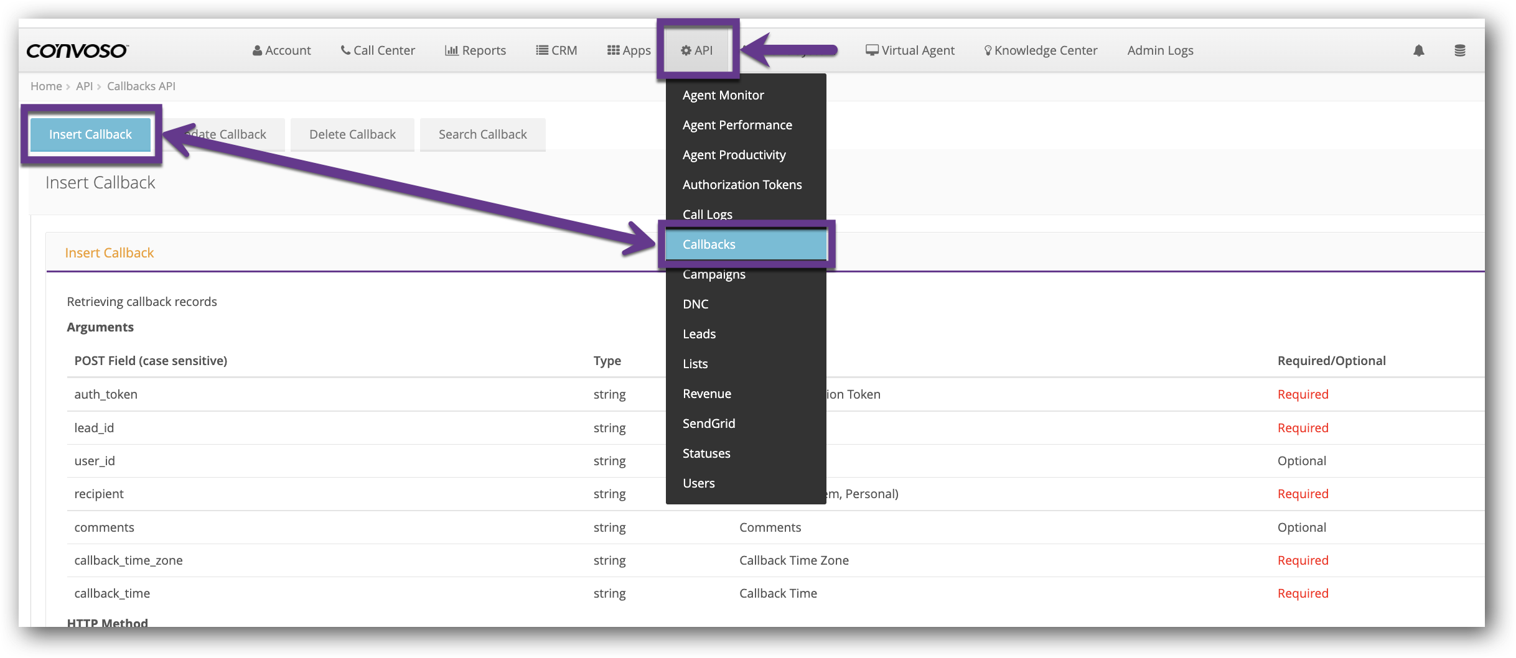Click the API breadcrumb link
The width and height of the screenshot is (1516, 658).
tap(84, 86)
